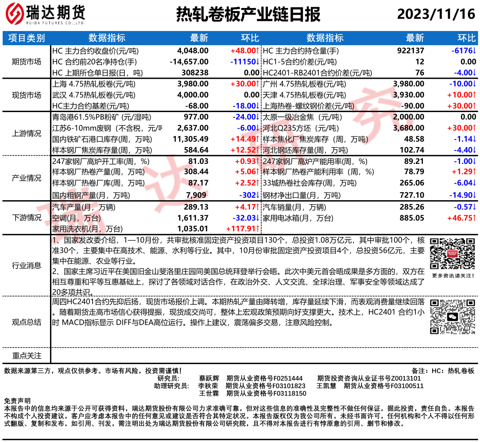Select the 上游情况 category cell
This screenshot has height=442, width=480.
point(27,133)
